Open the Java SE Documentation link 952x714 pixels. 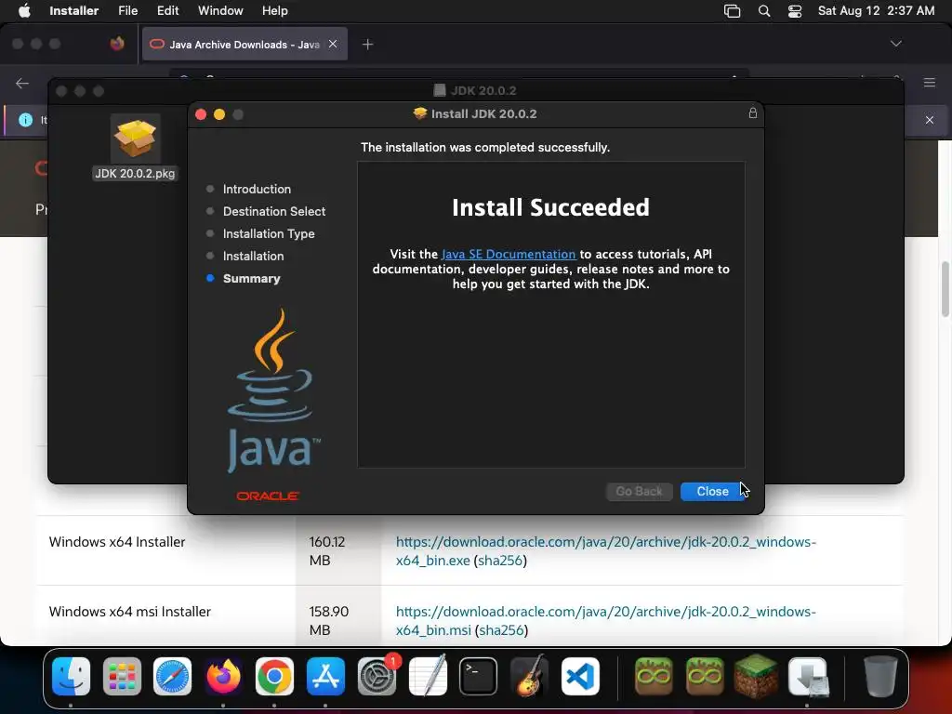point(509,254)
